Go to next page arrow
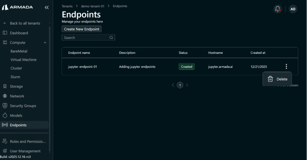The height and width of the screenshot is (160, 307). 187,85
